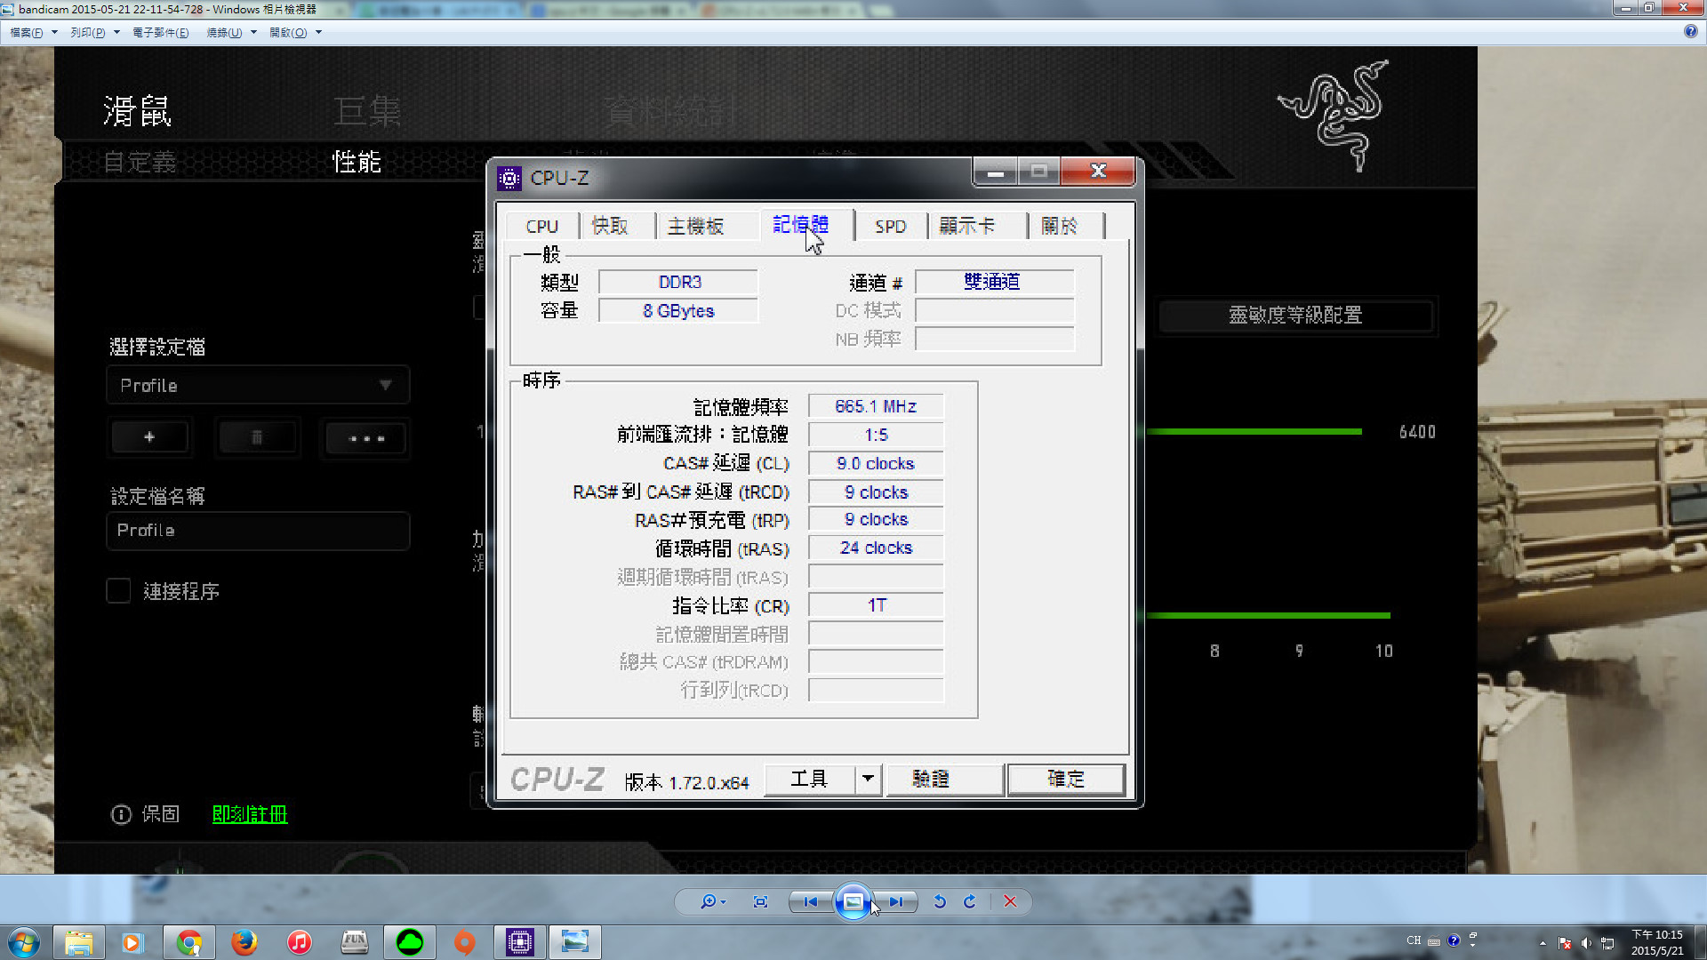
Task: Open Photo Viewer help with the question mark icon
Action: point(1690,31)
